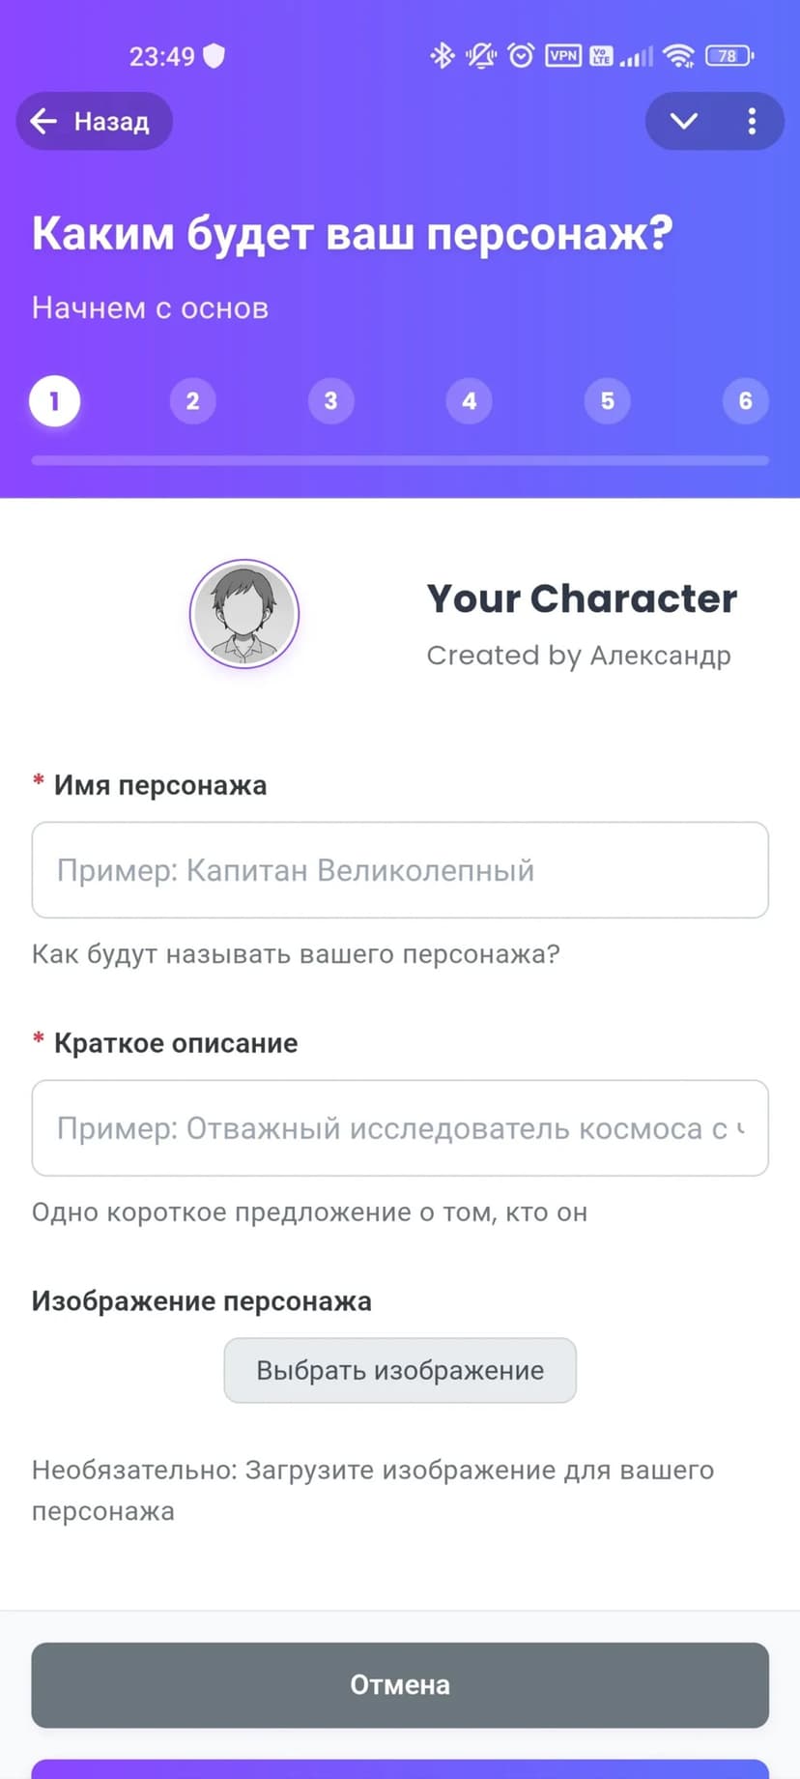Expand the chevron down menu in header
Image resolution: width=800 pixels, height=1779 pixels.
tap(684, 121)
